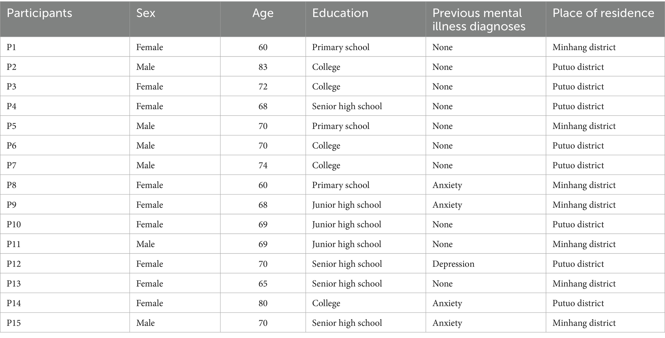Click P9's Anxiety diagnosis cell
The height and width of the screenshot is (338, 665).
pos(447,205)
